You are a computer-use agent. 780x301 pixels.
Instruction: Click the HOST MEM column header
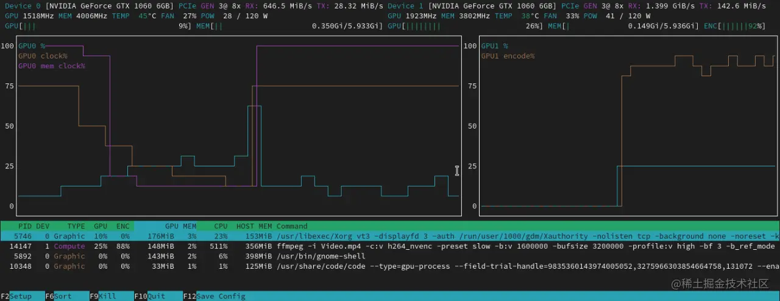pyautogui.click(x=254, y=226)
